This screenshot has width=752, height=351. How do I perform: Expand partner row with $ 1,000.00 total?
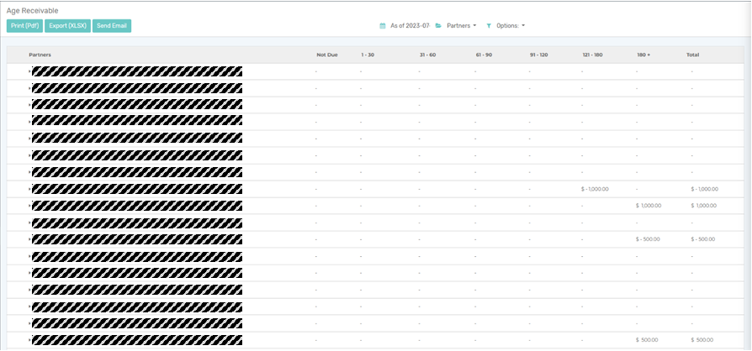tap(30, 206)
